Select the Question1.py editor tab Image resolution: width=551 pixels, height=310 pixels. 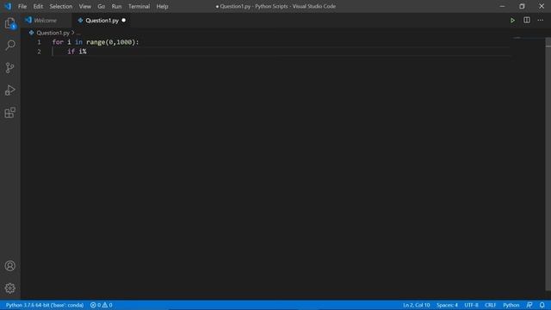(102, 21)
